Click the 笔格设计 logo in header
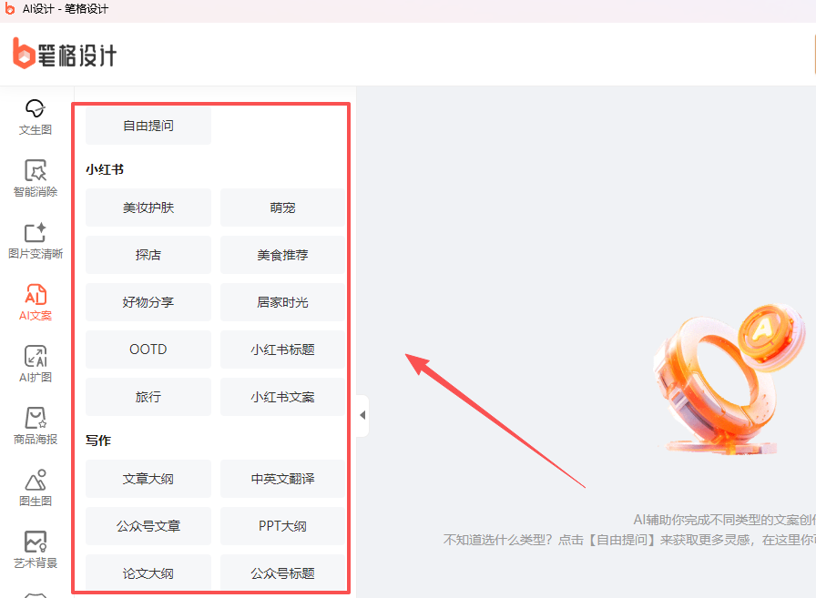The width and height of the screenshot is (816, 598). 65,54
